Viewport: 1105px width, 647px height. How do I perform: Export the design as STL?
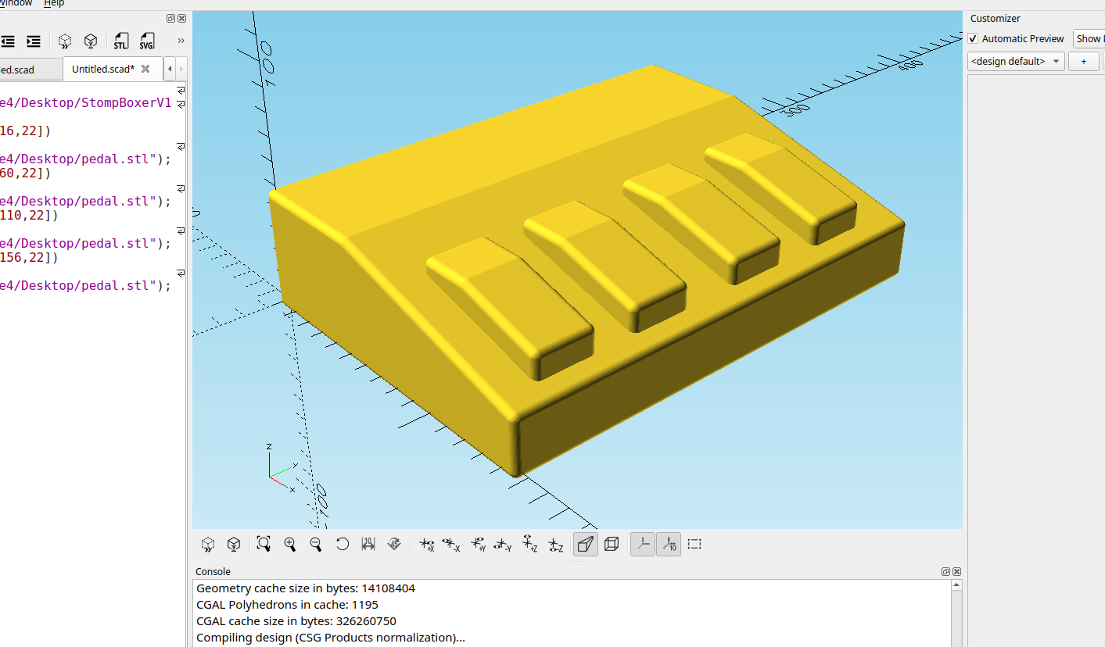(121, 41)
